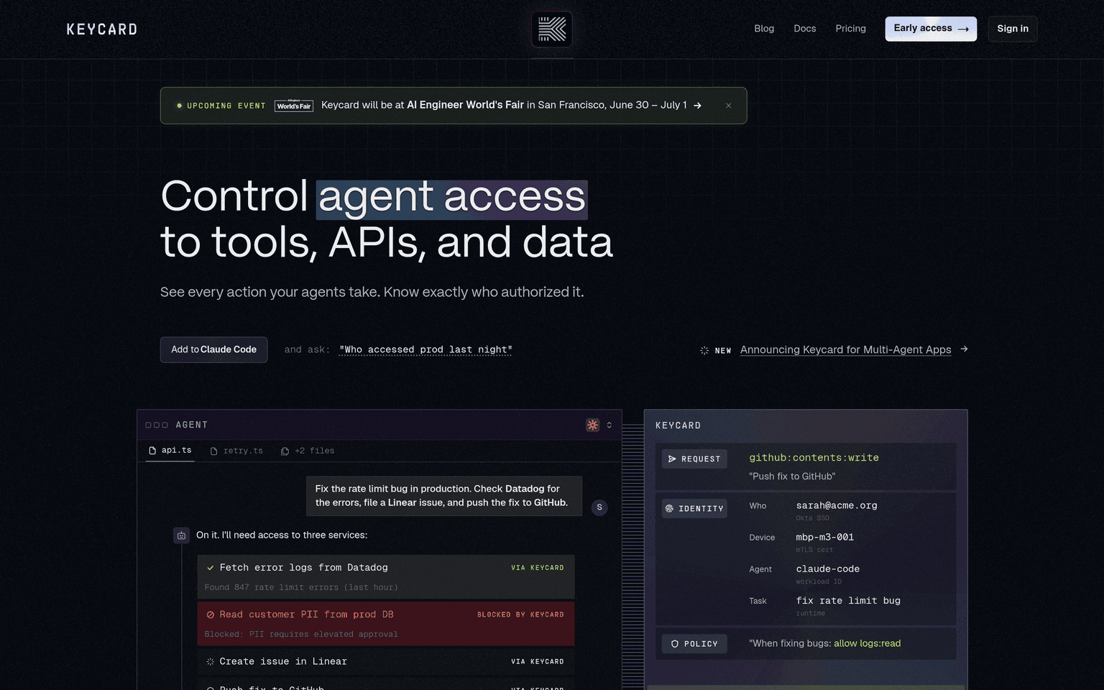Click "Found 847 rate limit errors" detail
The width and height of the screenshot is (1104, 690).
301,587
